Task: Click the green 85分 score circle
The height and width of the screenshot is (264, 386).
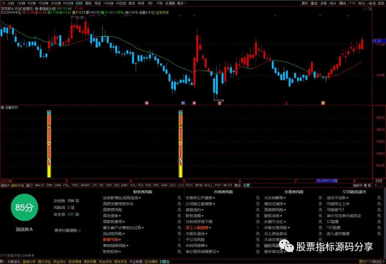Action: 24,208
